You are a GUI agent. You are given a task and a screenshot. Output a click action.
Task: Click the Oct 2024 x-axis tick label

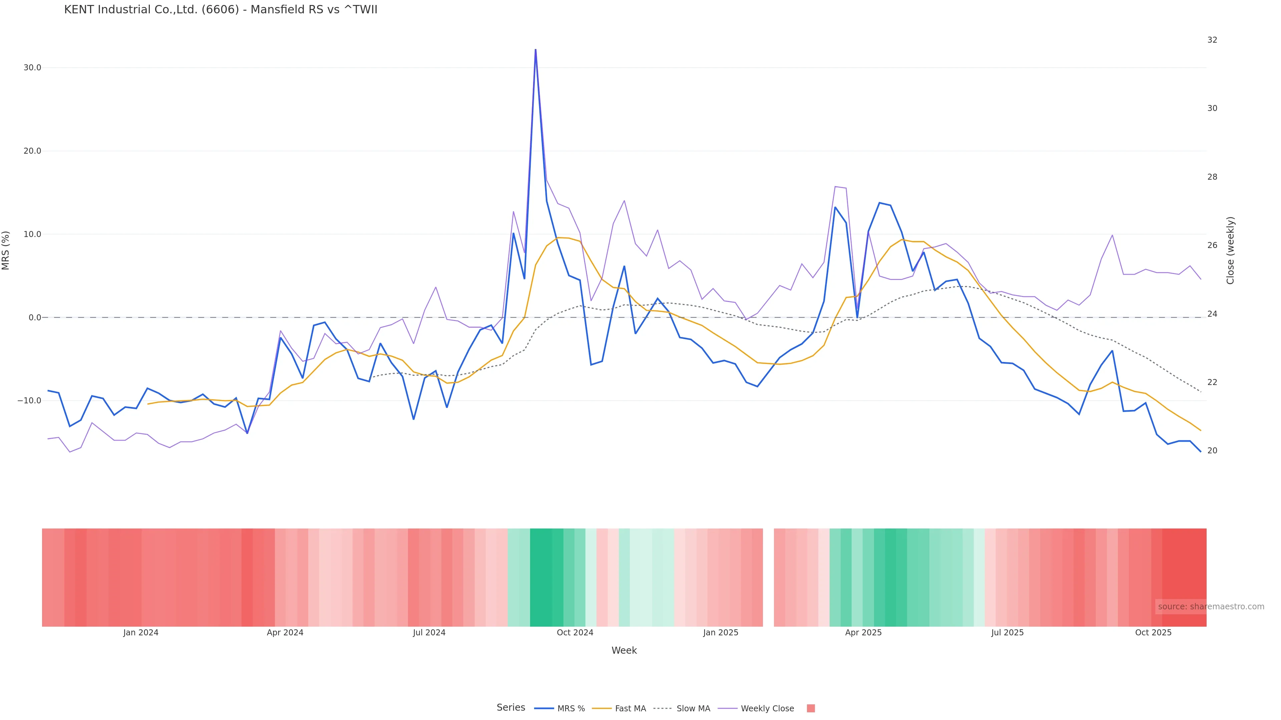click(x=575, y=633)
